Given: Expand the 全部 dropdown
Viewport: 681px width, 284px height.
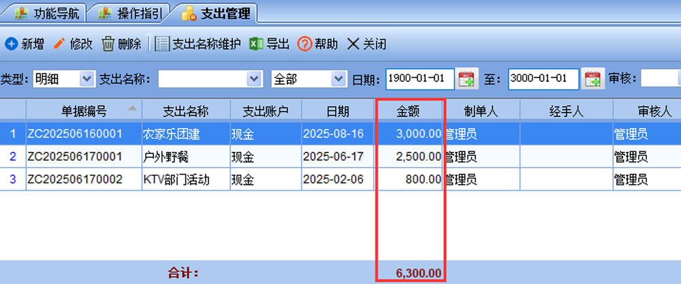Looking at the screenshot, I should pyautogui.click(x=338, y=79).
